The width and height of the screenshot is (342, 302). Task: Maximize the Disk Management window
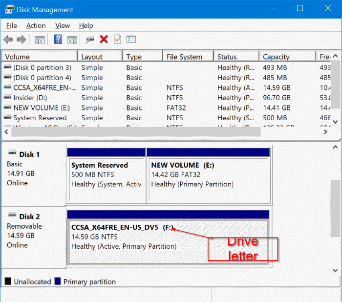[300, 8]
